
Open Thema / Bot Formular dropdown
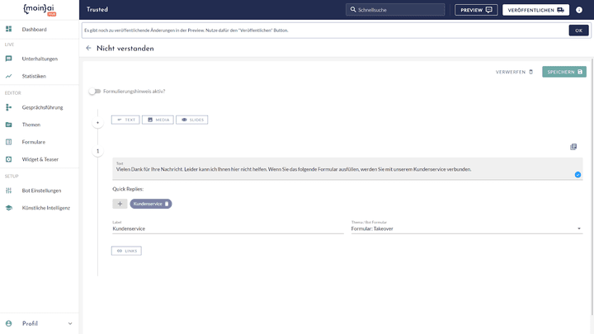pyautogui.click(x=466, y=228)
